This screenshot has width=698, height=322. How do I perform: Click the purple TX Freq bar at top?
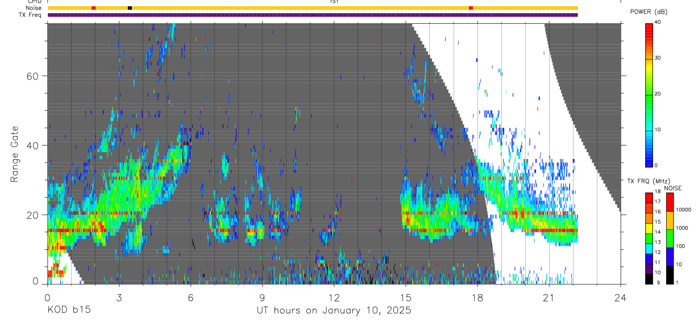(313, 15)
